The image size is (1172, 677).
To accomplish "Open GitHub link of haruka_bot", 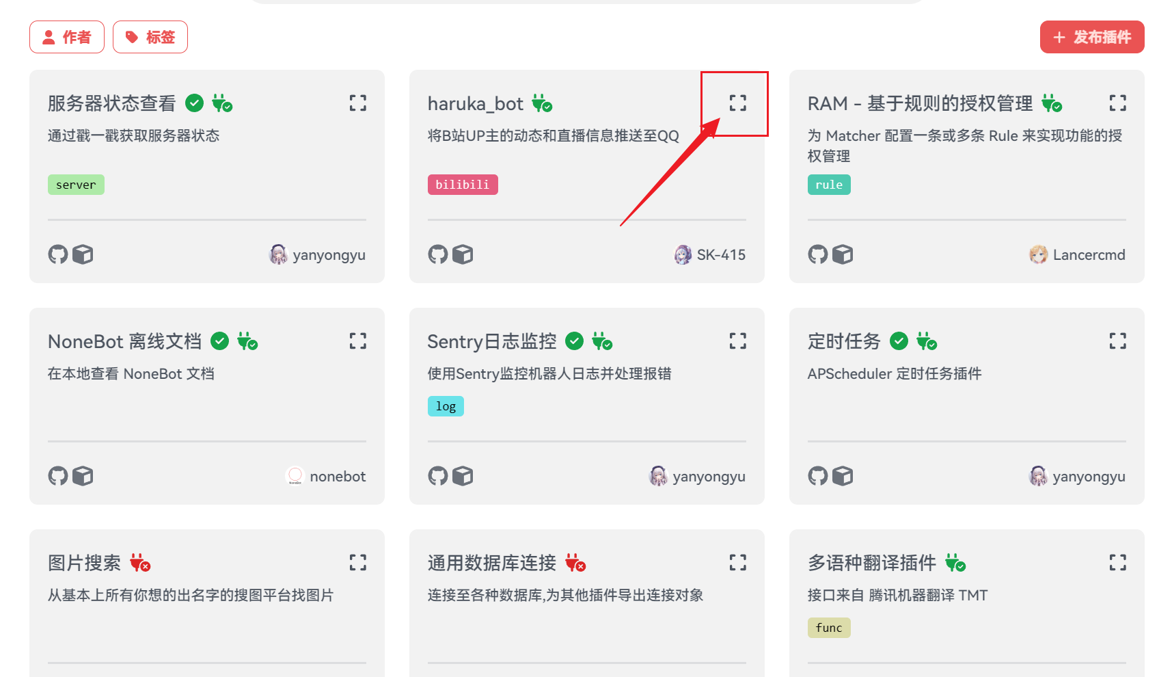I will (438, 254).
